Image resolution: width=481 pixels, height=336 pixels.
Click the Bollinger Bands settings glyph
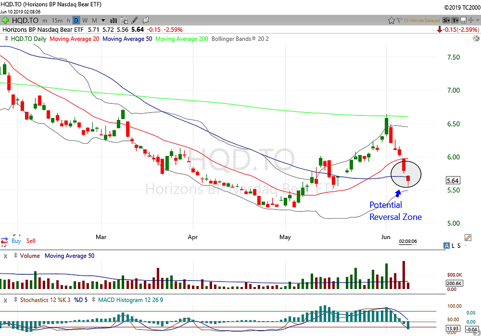[x=254, y=38]
